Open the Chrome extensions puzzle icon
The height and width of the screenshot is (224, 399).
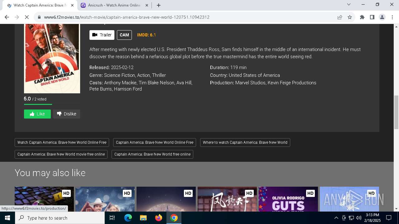click(362, 17)
